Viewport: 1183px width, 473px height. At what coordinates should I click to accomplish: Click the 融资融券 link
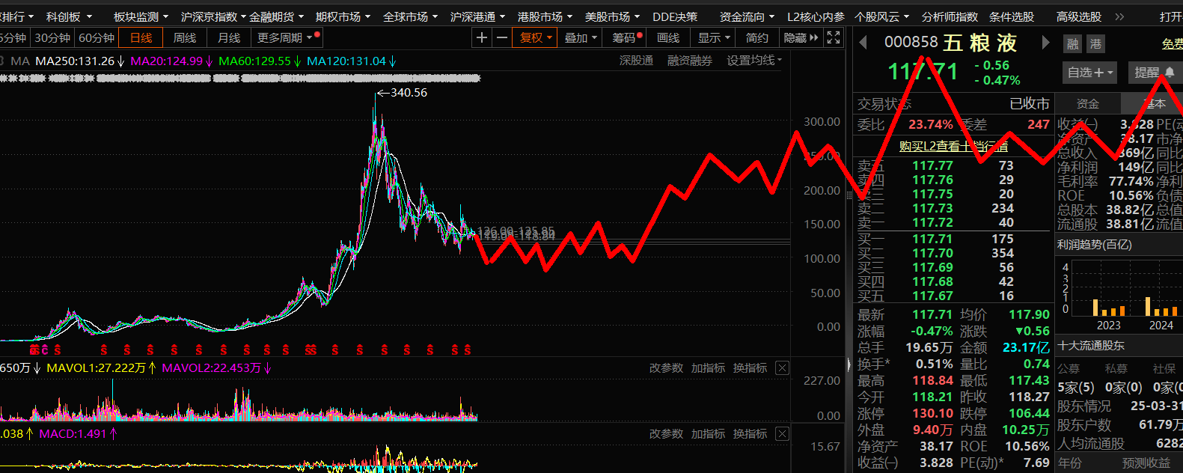pyautogui.click(x=690, y=61)
